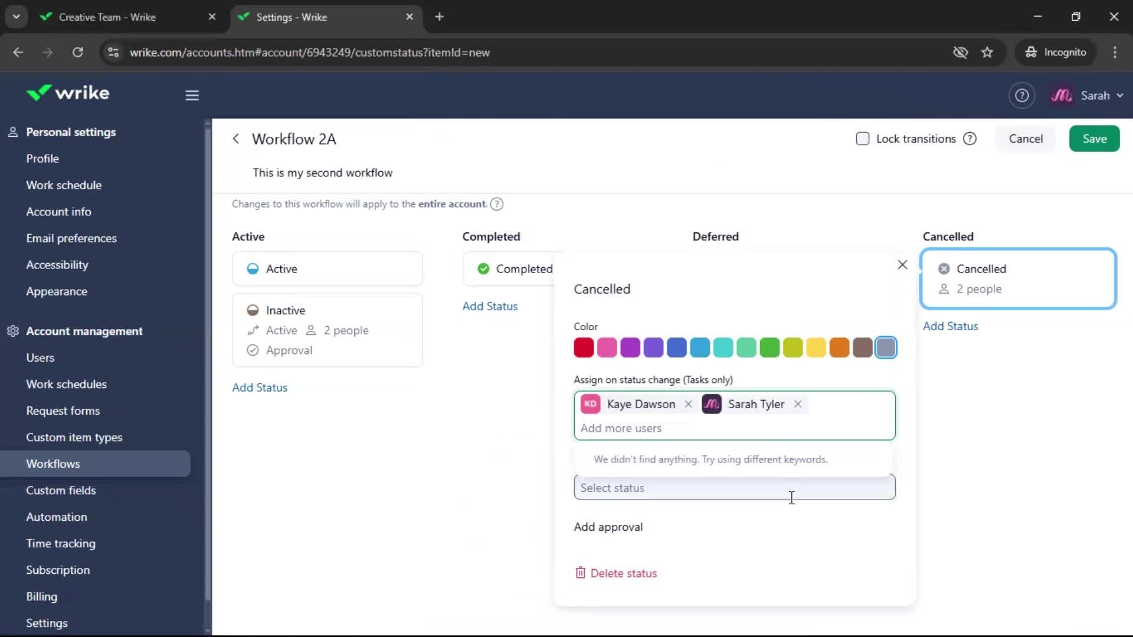Image resolution: width=1133 pixels, height=637 pixels.
Task: Open Work schedule settings
Action: [x=64, y=185]
